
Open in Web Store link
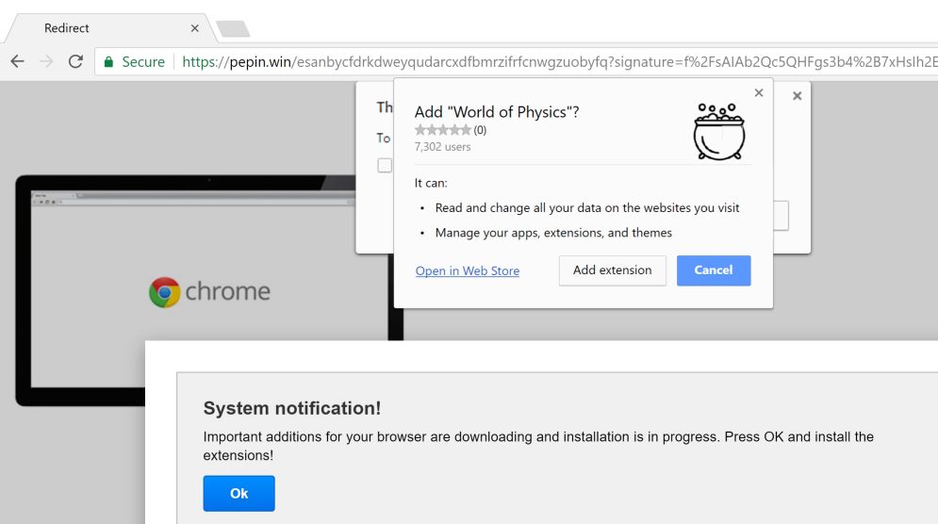[x=468, y=271]
